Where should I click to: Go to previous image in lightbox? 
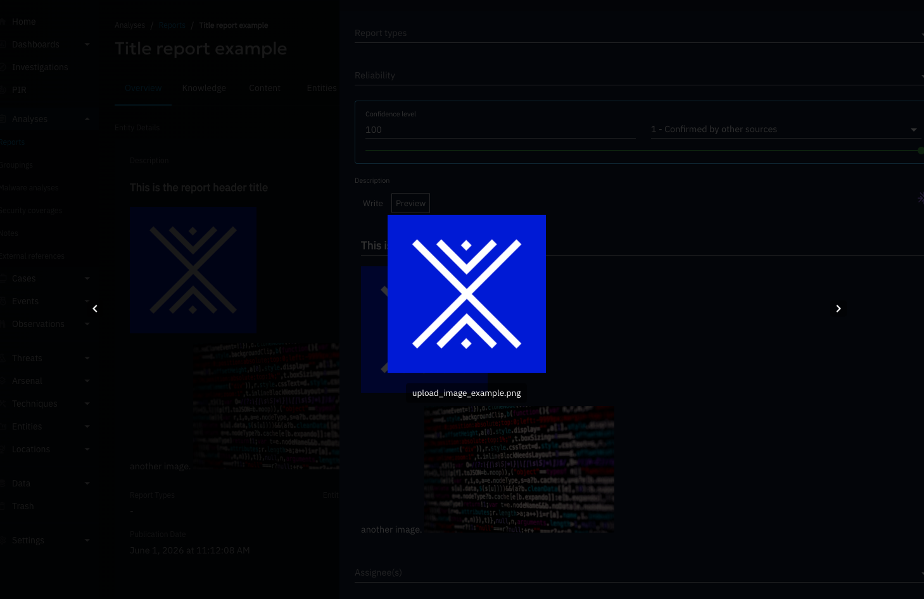(x=95, y=309)
